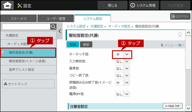The image size is (192, 112).
Task: Click the 入力無効音 label
Action: click(x=78, y=61)
